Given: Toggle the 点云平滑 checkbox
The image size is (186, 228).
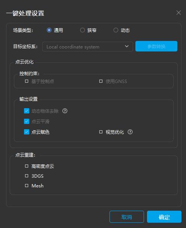Looking at the screenshot, I should point(27,121).
